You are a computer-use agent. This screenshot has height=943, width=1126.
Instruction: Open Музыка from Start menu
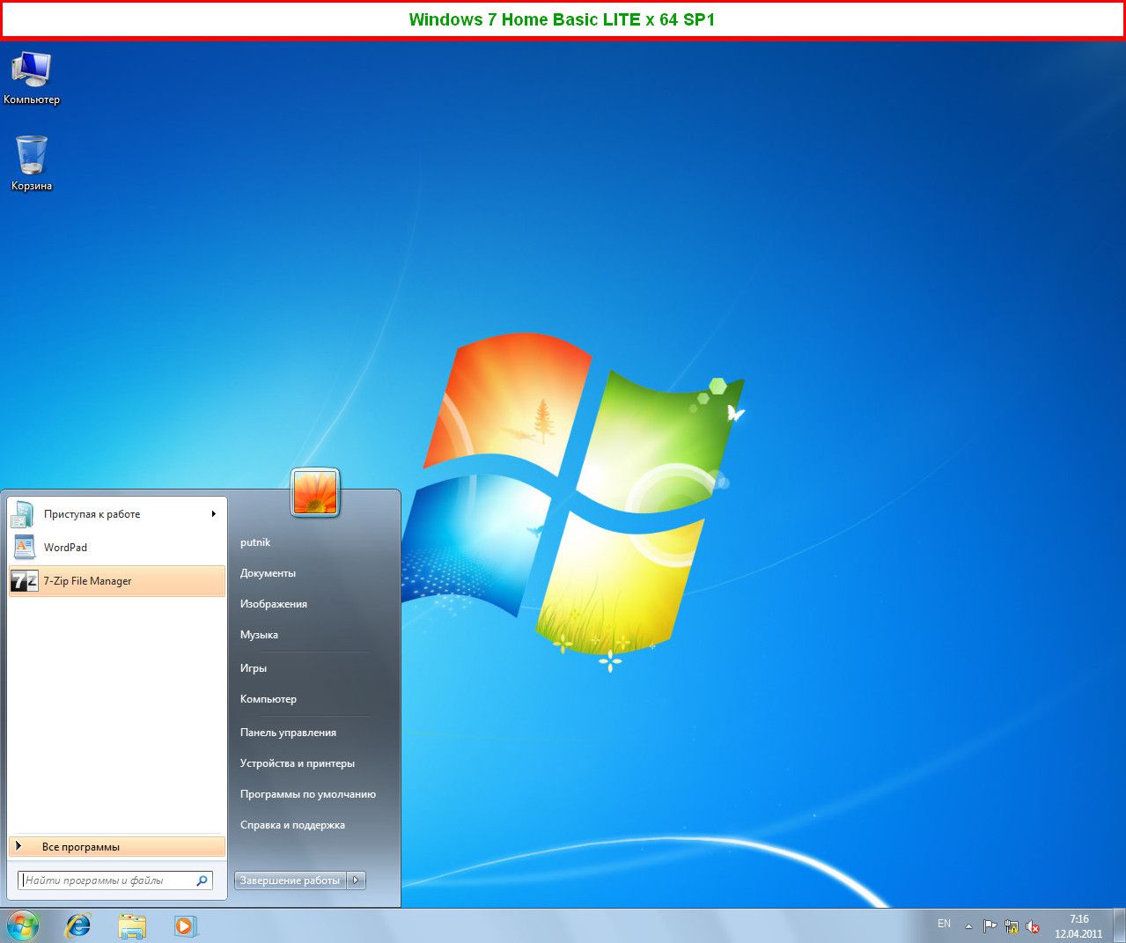259,635
